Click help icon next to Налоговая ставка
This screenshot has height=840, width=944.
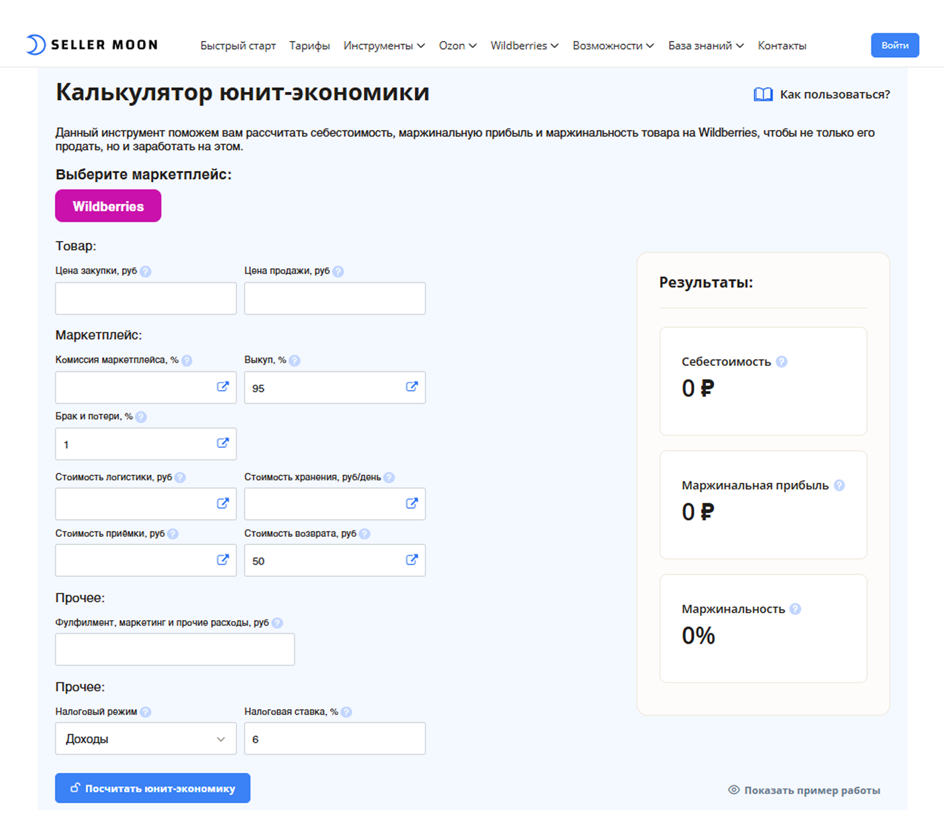(x=346, y=712)
